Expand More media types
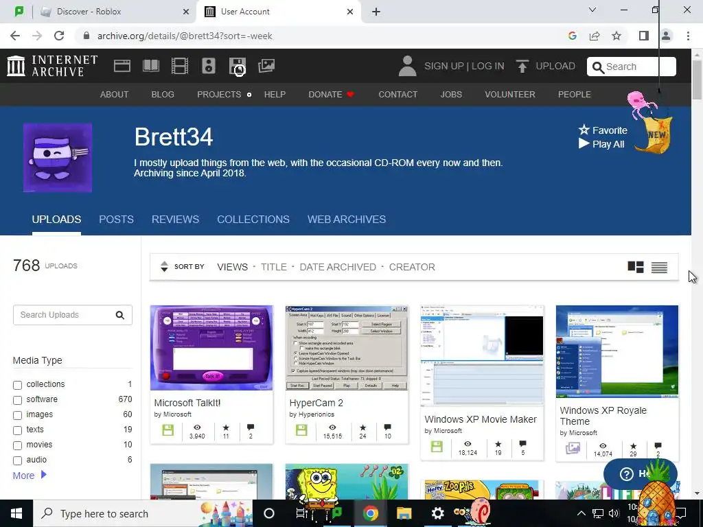703x527 pixels. click(x=30, y=475)
